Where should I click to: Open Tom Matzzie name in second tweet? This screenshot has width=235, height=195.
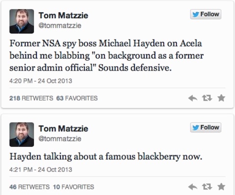pyautogui.click(x=63, y=129)
